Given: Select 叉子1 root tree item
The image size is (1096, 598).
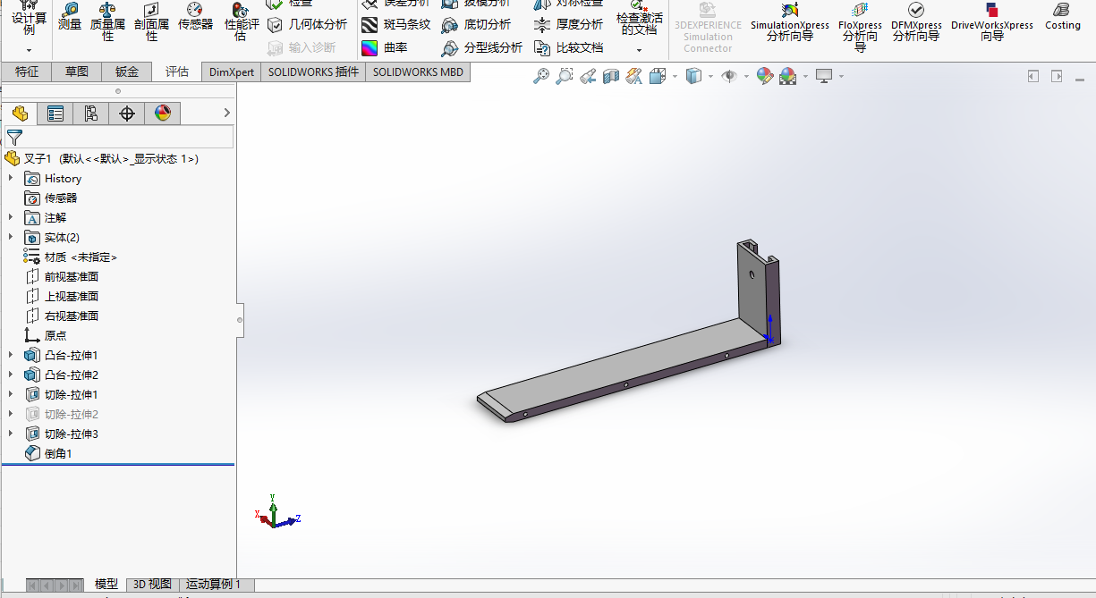Looking at the screenshot, I should pyautogui.click(x=102, y=158).
